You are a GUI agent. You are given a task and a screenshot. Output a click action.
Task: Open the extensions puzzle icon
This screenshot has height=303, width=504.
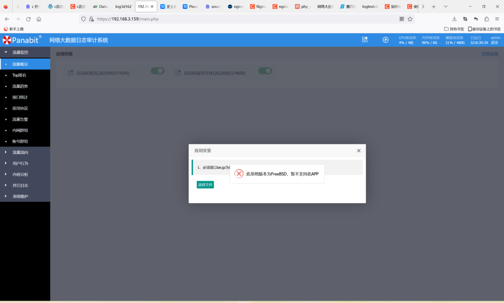click(x=486, y=19)
